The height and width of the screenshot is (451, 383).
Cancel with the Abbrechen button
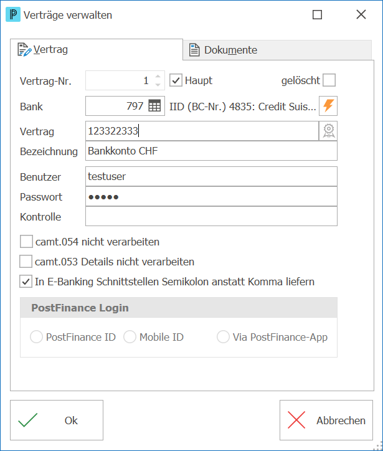click(x=326, y=420)
